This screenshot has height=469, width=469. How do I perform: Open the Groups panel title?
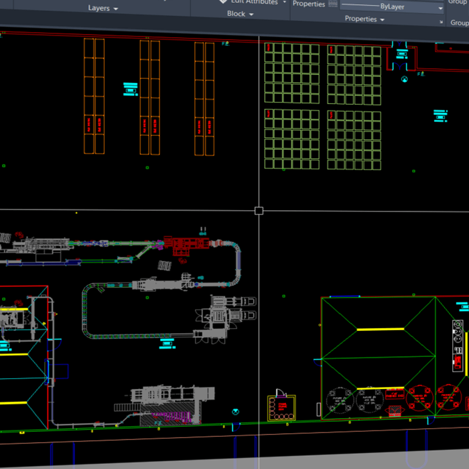(459, 22)
